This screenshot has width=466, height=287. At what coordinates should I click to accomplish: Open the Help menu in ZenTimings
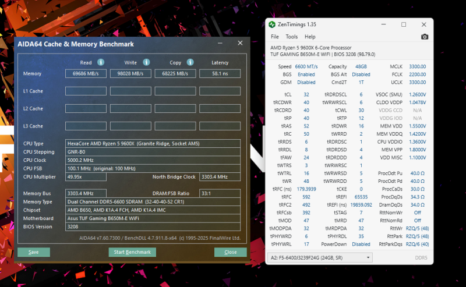[310, 37]
